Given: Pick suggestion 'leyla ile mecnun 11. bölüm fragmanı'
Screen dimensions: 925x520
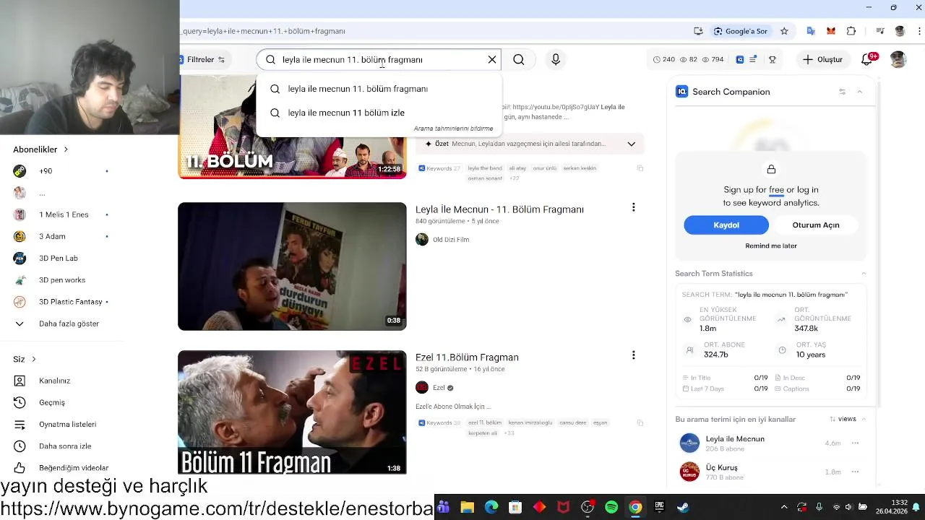Looking at the screenshot, I should (379, 89).
